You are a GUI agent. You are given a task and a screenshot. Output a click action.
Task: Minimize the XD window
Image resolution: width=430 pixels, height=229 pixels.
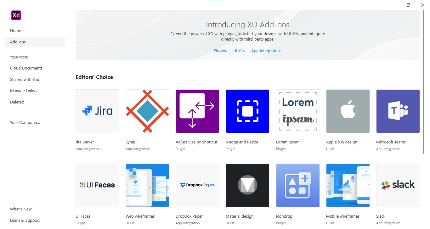click(394, 5)
